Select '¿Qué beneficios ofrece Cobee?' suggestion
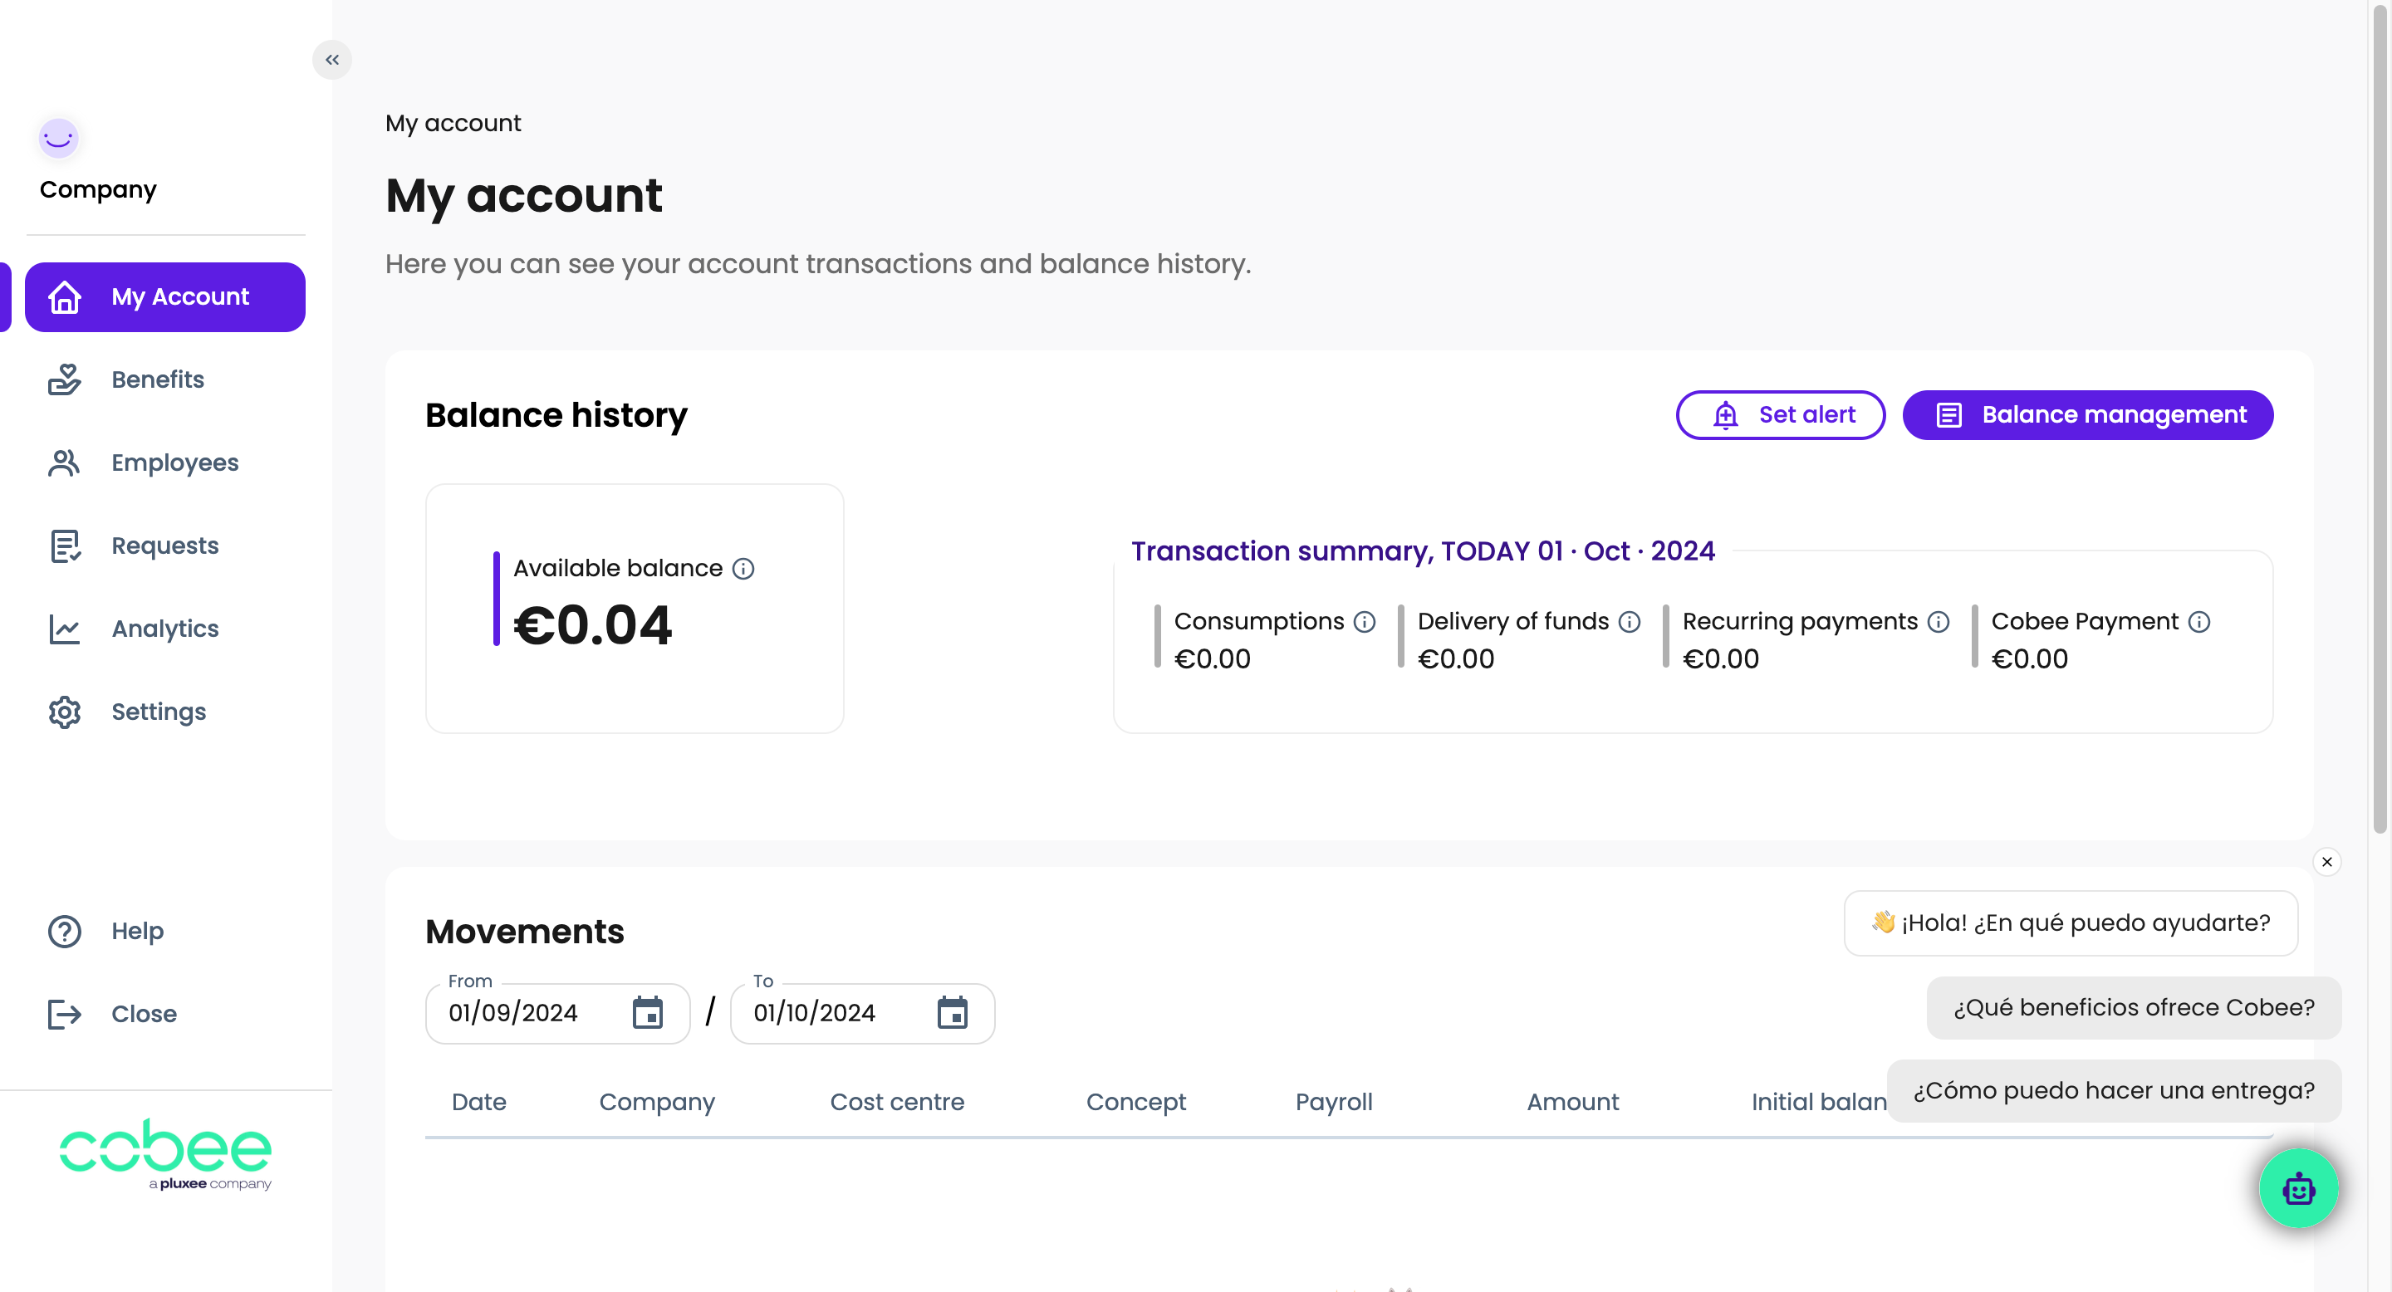 (x=2133, y=1007)
